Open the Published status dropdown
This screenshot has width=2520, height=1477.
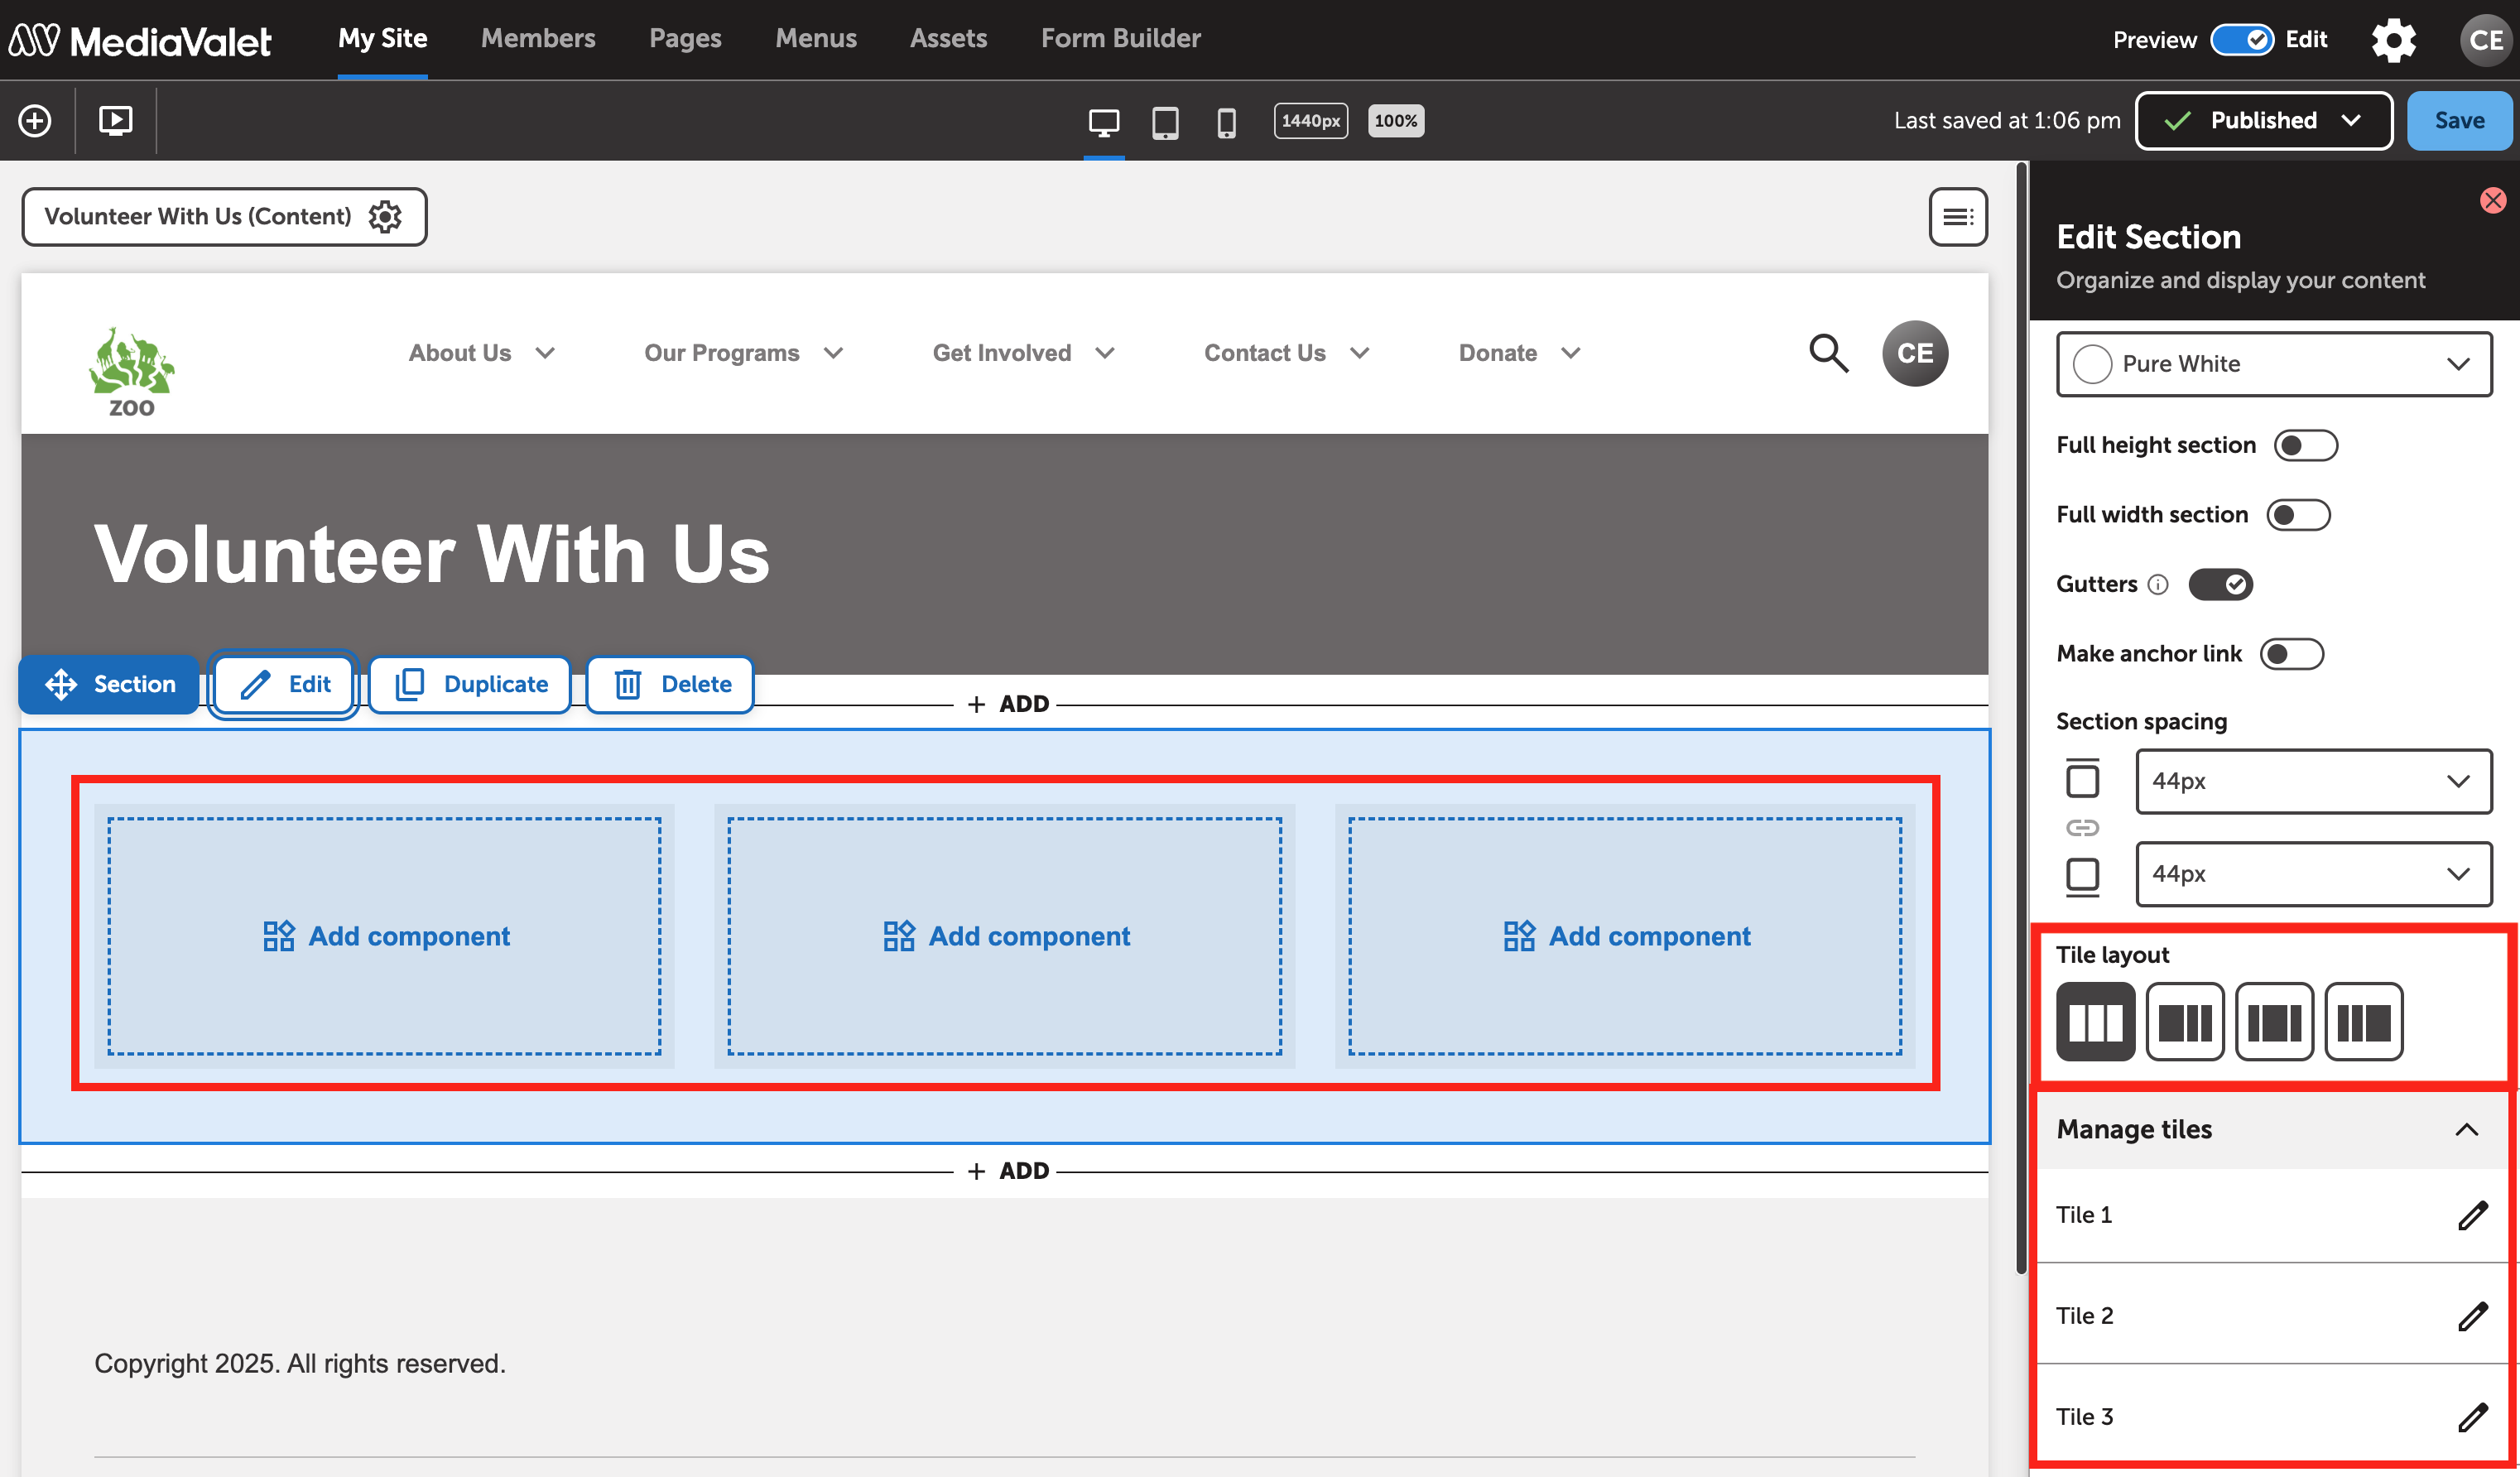[x=2263, y=121]
